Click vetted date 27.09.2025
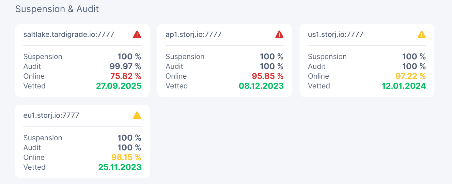The image size is (452, 184). pyautogui.click(x=119, y=86)
